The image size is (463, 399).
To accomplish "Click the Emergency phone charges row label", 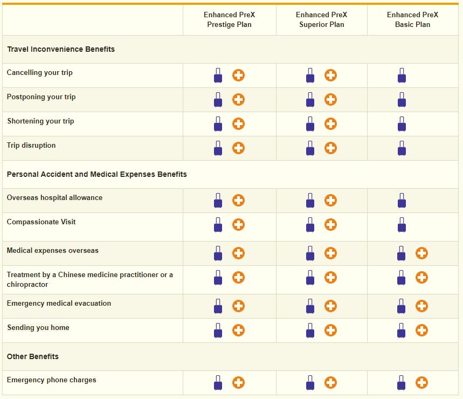I will pos(52,380).
